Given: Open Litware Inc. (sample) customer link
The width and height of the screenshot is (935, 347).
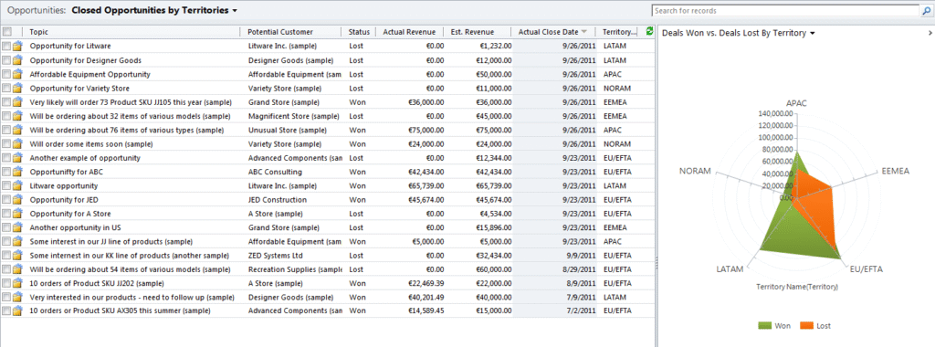Looking at the screenshot, I should coord(282,46).
